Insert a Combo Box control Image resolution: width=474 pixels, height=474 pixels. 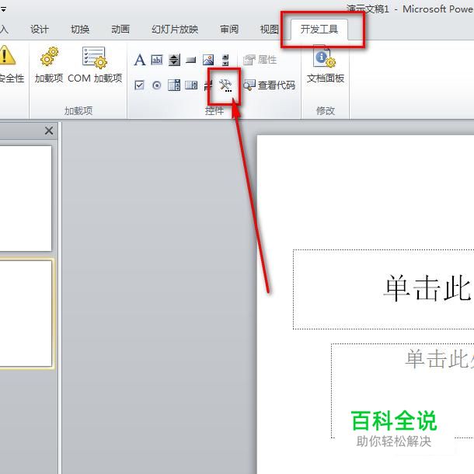[174, 85]
